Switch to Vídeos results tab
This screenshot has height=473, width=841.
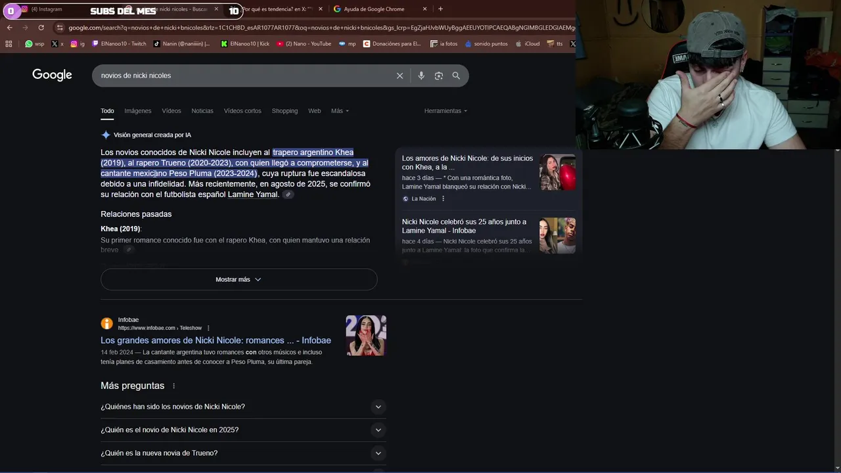(x=171, y=111)
